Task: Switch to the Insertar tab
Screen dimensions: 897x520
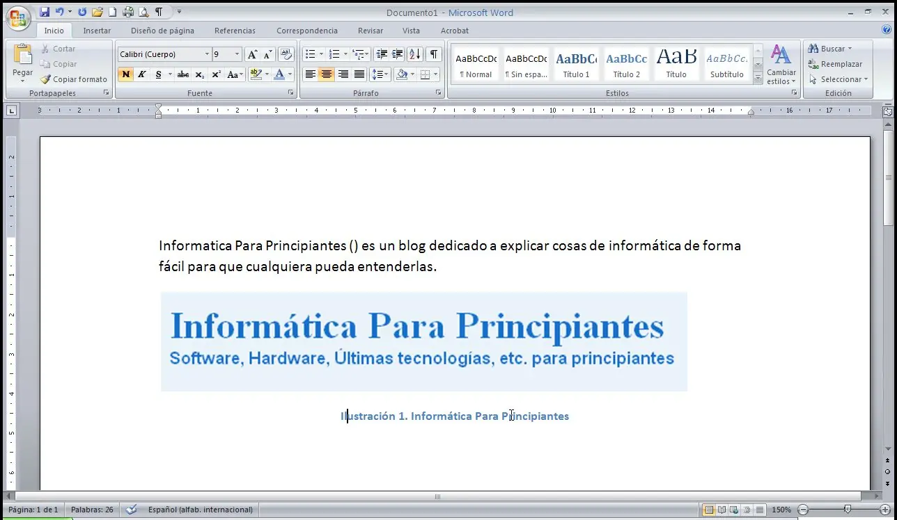Action: pyautogui.click(x=97, y=31)
